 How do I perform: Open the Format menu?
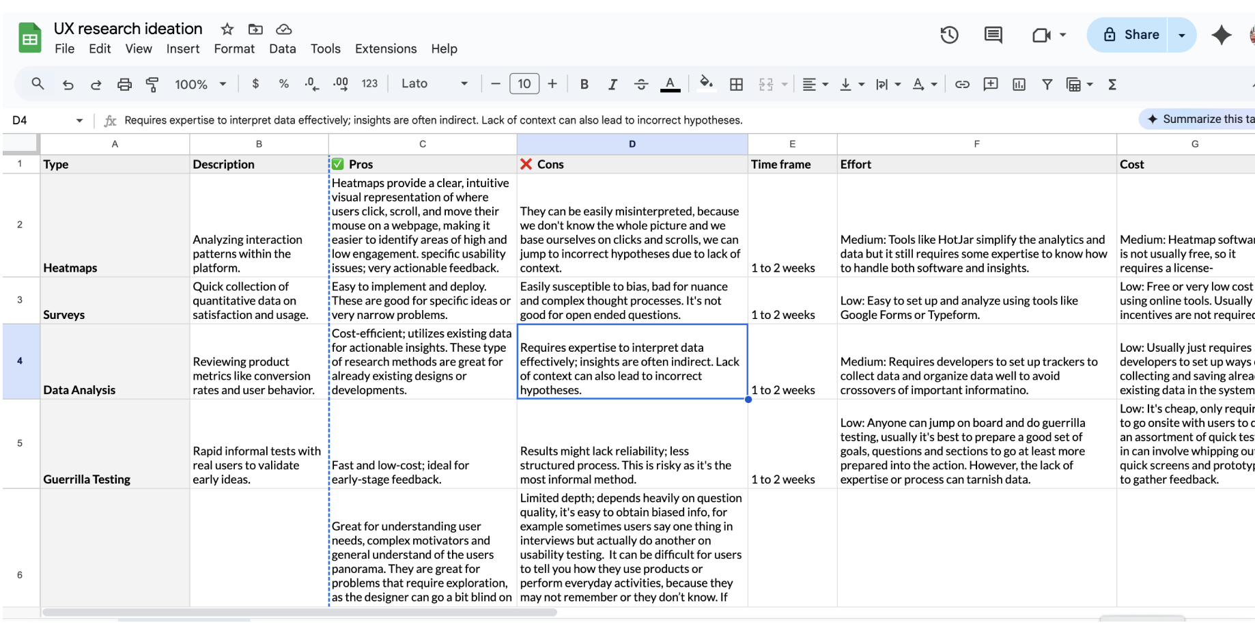pyautogui.click(x=234, y=48)
